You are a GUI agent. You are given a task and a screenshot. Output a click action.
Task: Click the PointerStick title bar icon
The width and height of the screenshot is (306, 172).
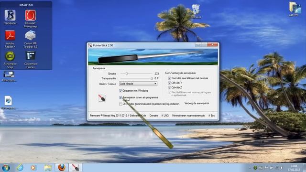(90, 45)
